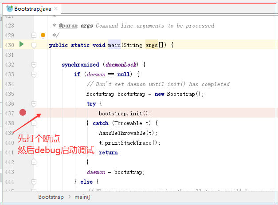Click the comment about init() has completed
The width and height of the screenshot is (278, 205).
click(158, 84)
